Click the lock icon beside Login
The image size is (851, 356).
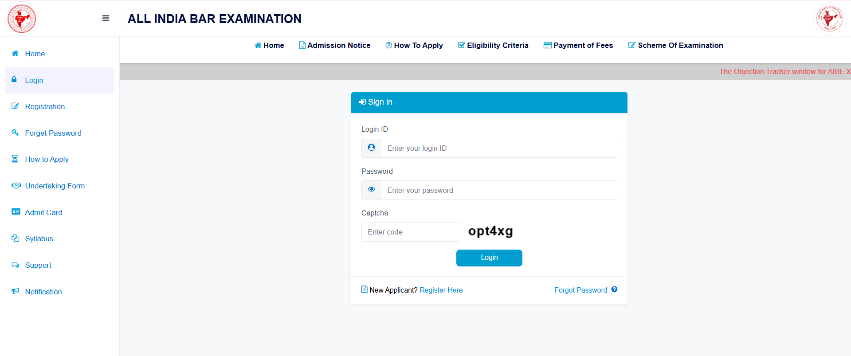[15, 80]
